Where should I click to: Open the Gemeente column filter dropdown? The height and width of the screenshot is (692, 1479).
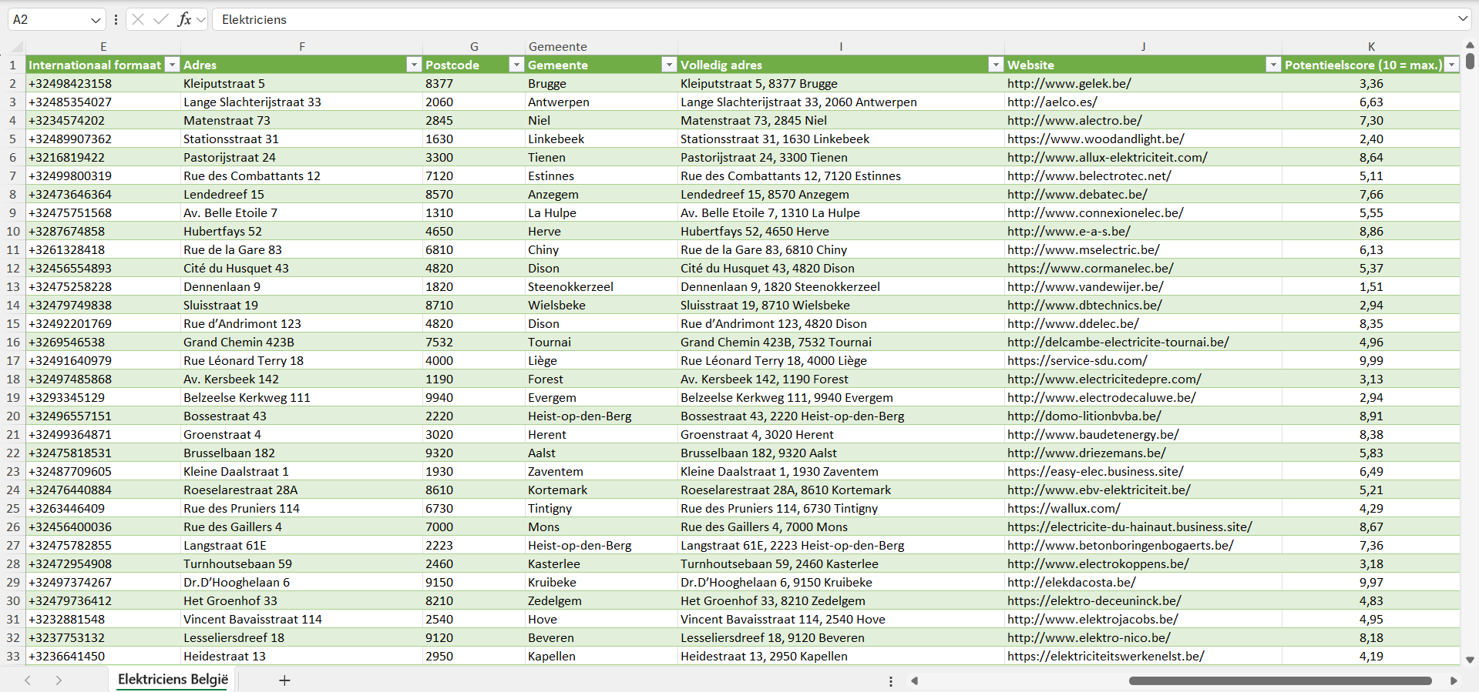pyautogui.click(x=669, y=65)
